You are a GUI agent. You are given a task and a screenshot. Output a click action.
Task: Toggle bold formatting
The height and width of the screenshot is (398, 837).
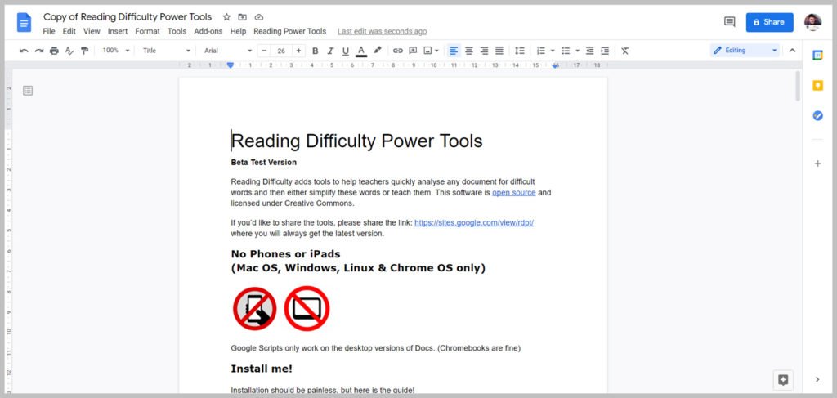[x=315, y=51]
